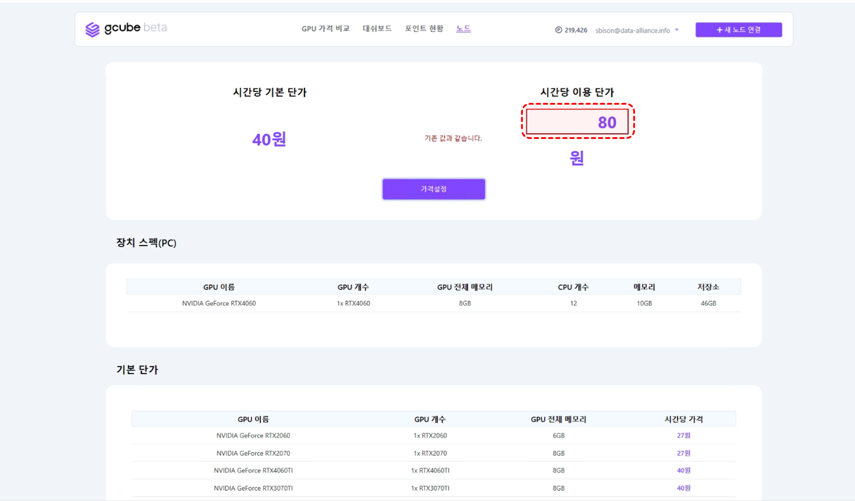Click the NVIDIA GeForce RTX4060TI row name

point(253,470)
